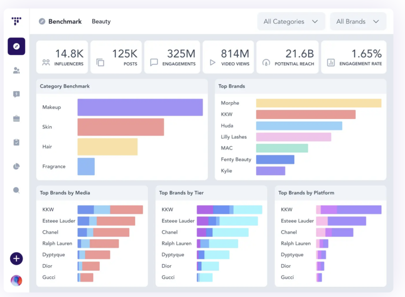Click the engagements speech bubble icon

[154, 62]
